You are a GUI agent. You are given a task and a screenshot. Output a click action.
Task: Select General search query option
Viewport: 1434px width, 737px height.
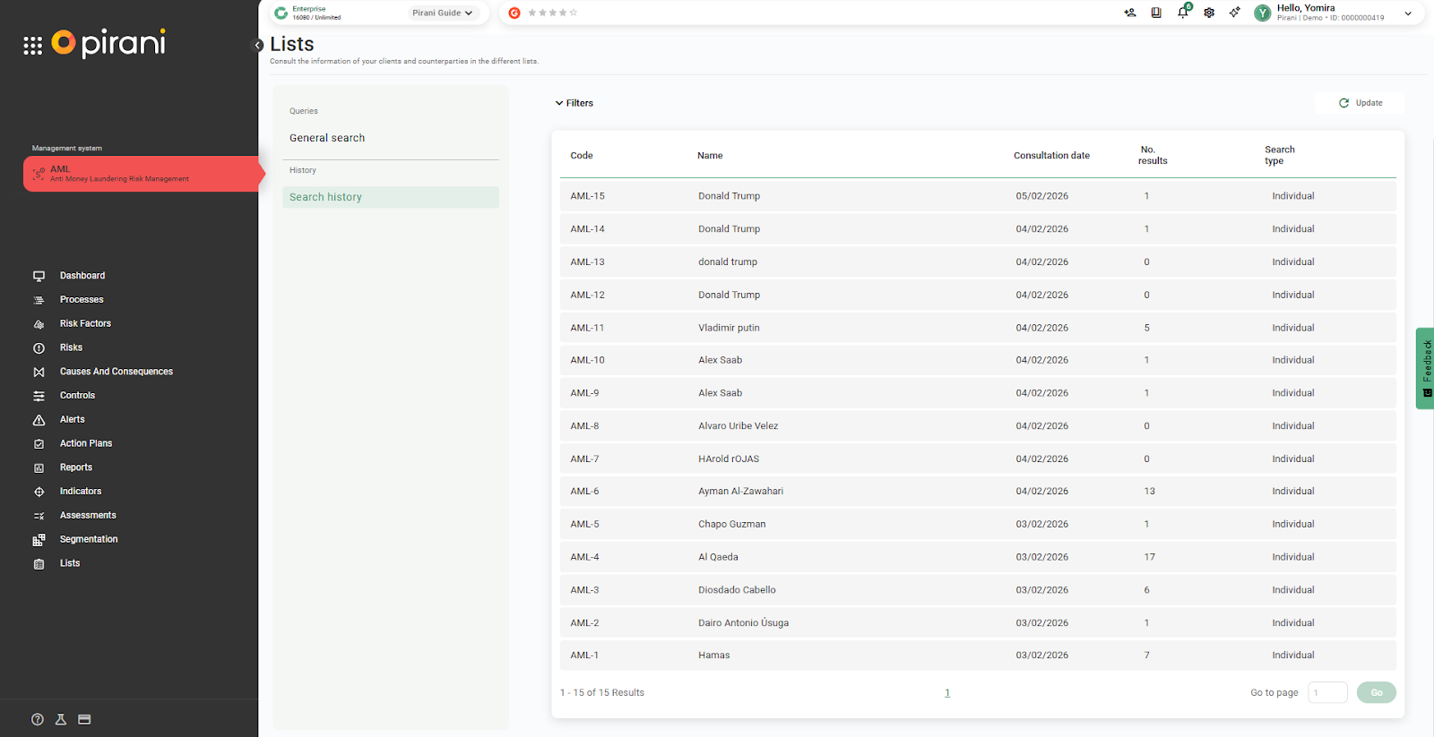(x=327, y=138)
